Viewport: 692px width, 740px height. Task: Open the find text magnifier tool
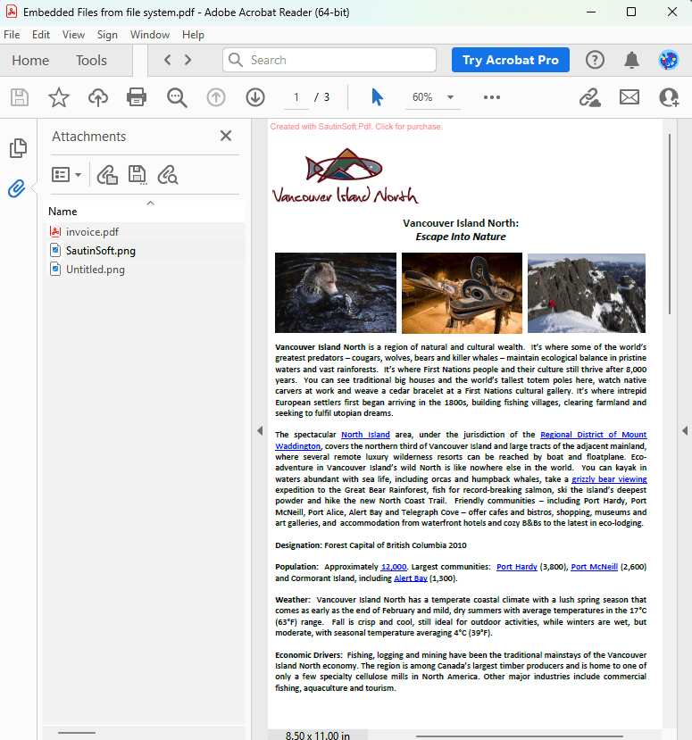(x=177, y=97)
